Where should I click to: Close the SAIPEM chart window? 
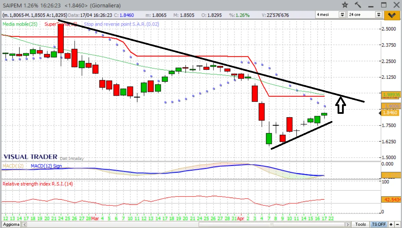pyautogui.click(x=397, y=5)
